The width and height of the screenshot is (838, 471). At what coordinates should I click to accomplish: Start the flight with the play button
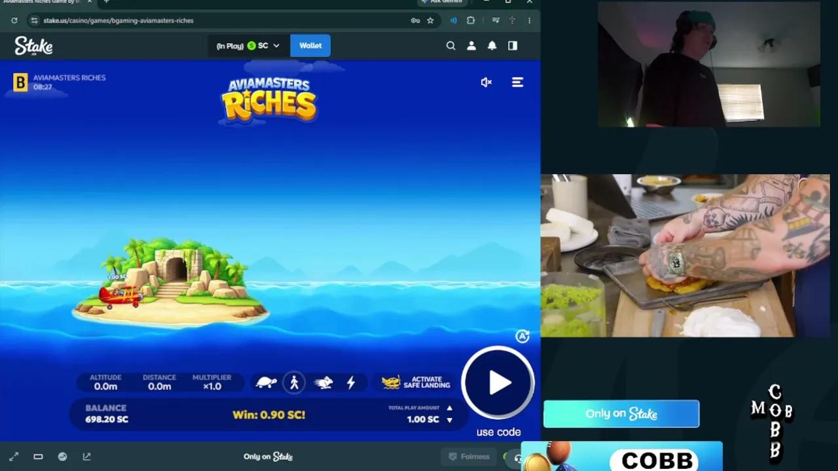(x=498, y=383)
